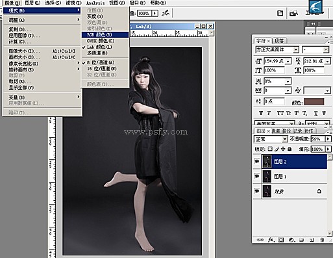Hide 图层 1 layer visibility eye

click(x=257, y=176)
